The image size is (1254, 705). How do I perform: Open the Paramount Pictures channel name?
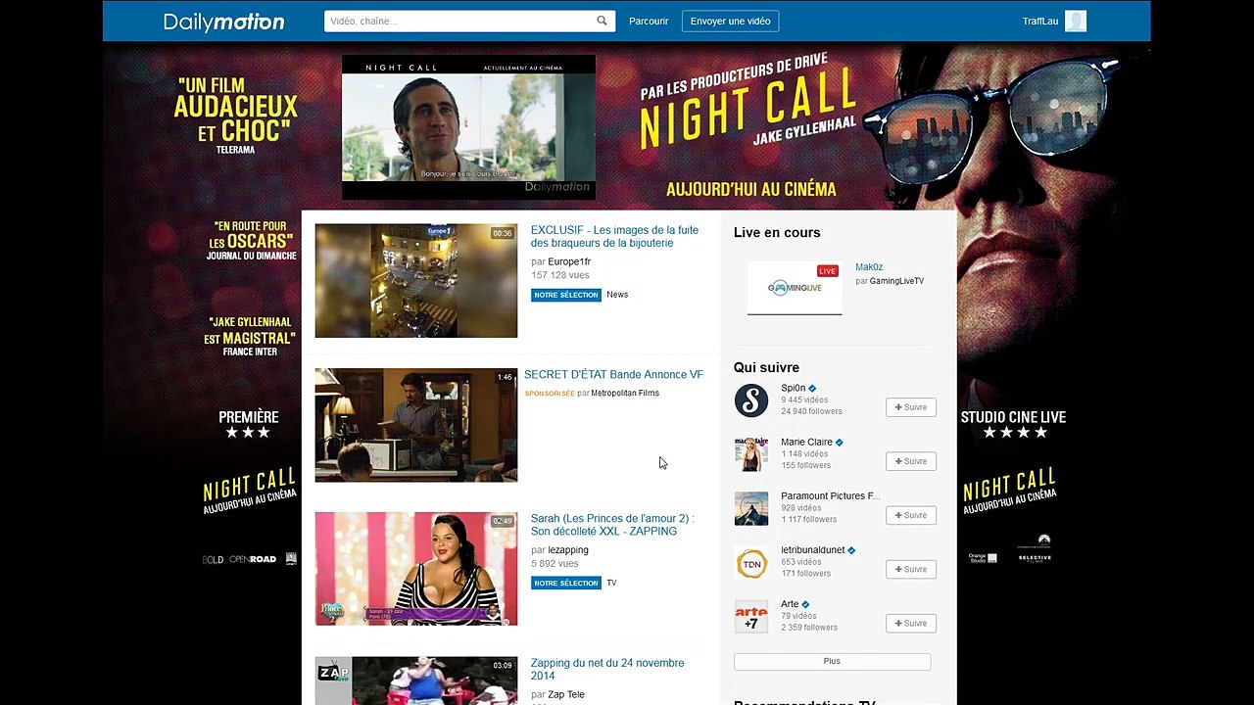[x=830, y=495]
